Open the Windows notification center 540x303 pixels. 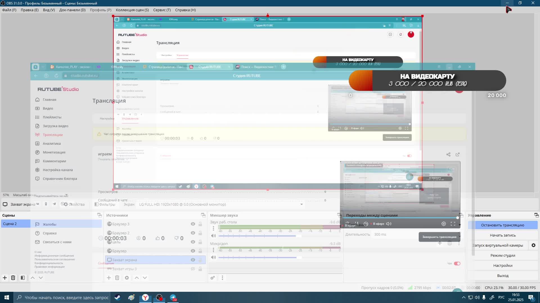pyautogui.click(x=531, y=297)
